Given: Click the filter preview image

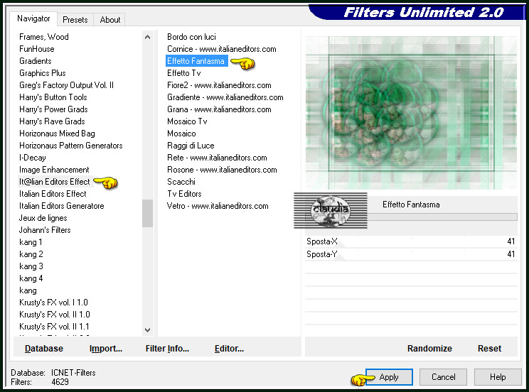Looking at the screenshot, I should (411, 113).
